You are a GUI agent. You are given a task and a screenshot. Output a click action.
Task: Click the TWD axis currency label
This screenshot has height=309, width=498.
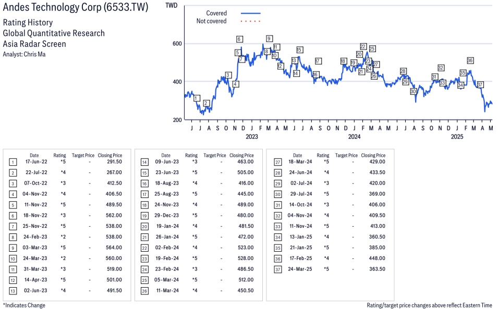[172, 6]
